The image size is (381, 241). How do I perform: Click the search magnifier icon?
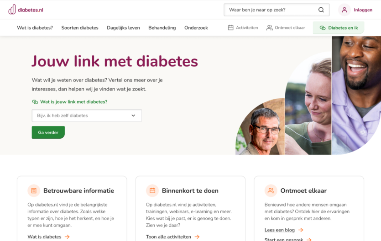click(321, 10)
